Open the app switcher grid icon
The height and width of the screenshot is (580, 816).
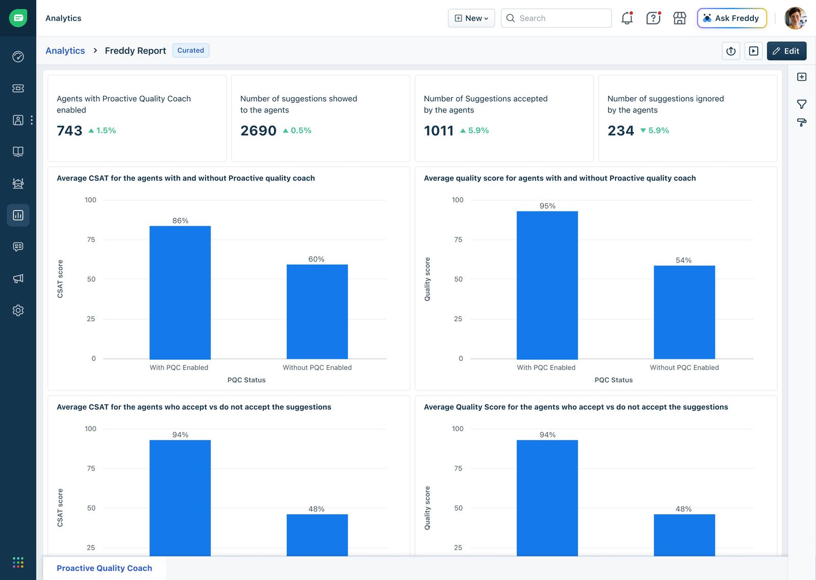(x=18, y=562)
